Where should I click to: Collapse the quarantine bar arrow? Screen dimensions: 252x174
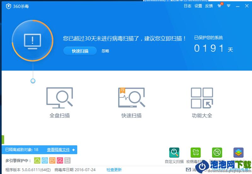click(x=73, y=150)
